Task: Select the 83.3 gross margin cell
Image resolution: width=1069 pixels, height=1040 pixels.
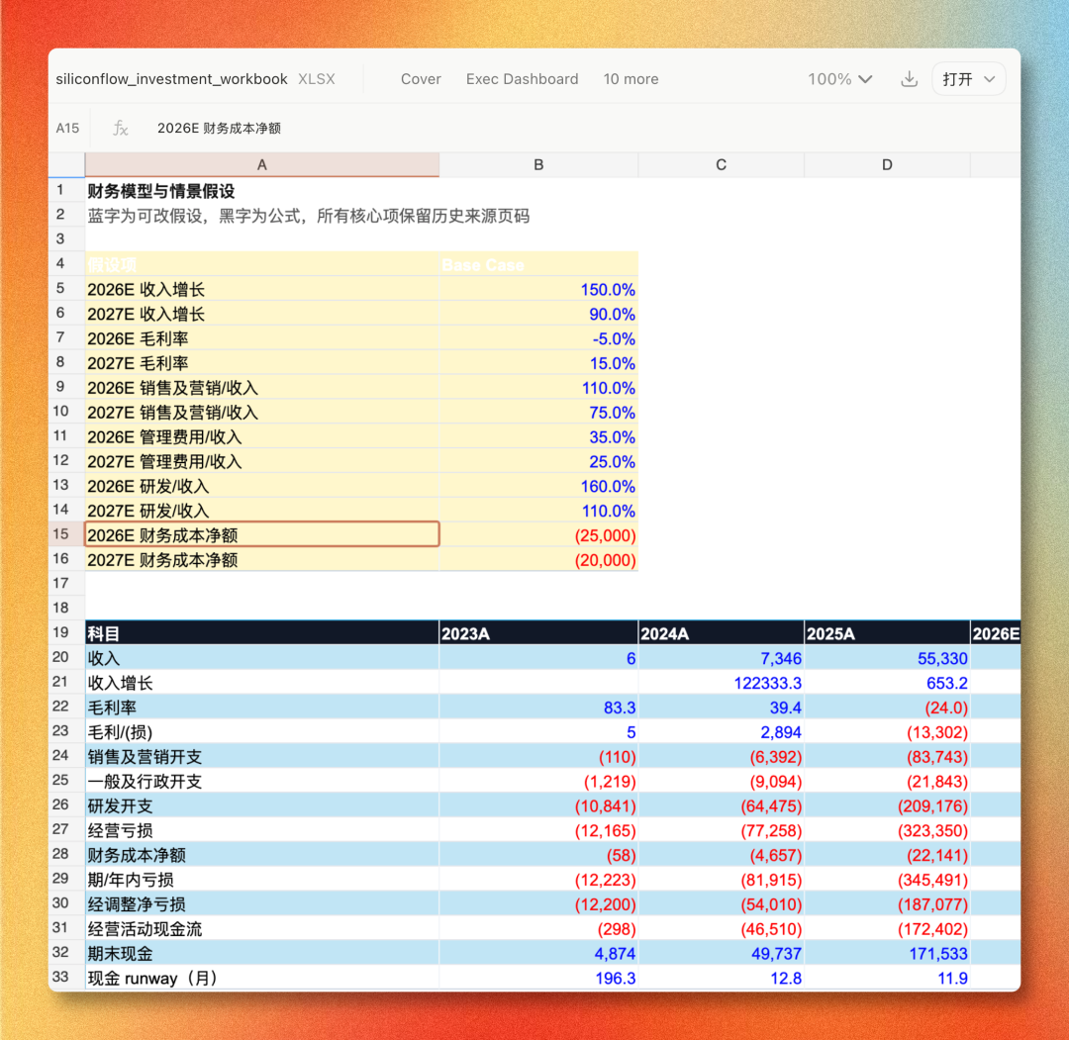Action: click(538, 707)
